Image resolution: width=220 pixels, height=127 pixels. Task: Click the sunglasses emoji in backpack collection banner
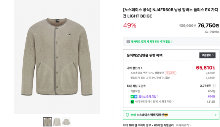166,115
